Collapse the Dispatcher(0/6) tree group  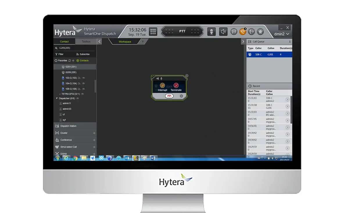(57, 98)
